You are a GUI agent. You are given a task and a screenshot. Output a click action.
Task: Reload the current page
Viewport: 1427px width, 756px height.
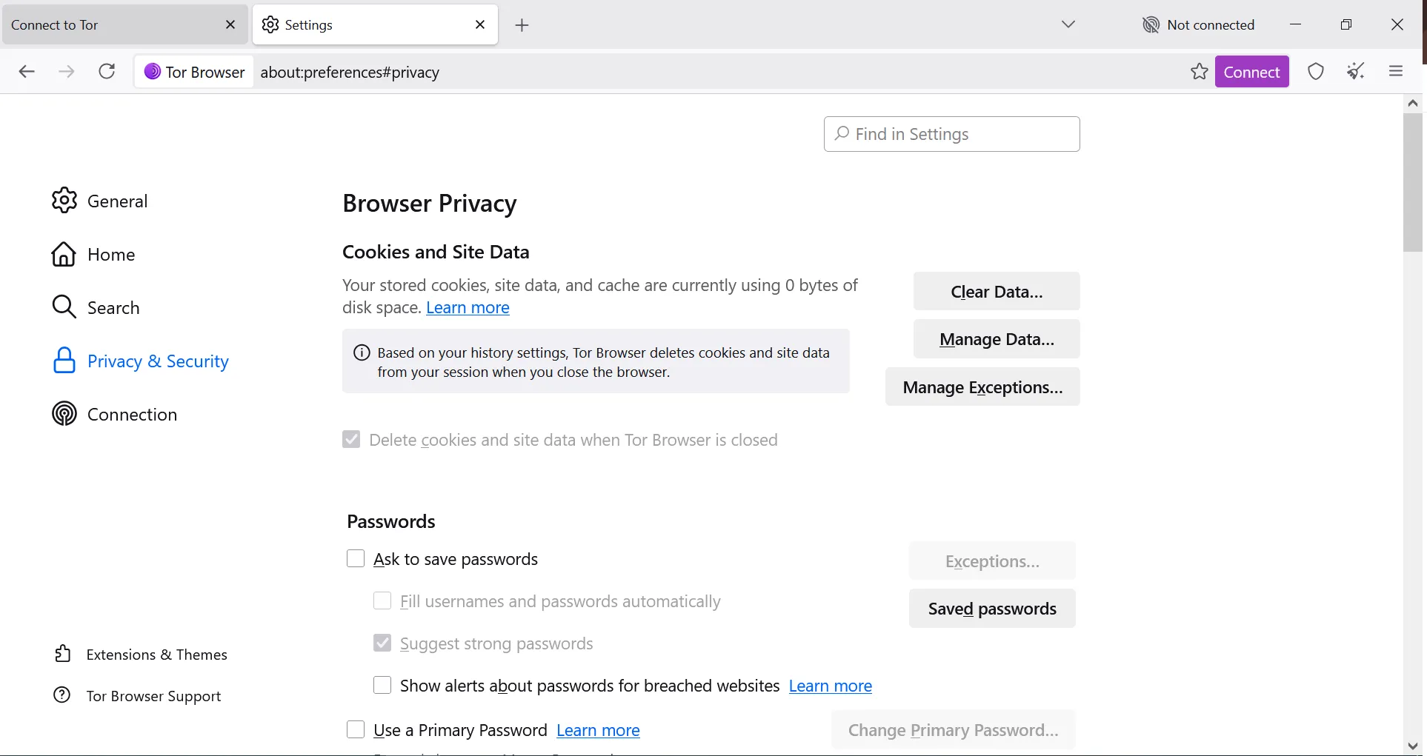tap(107, 71)
